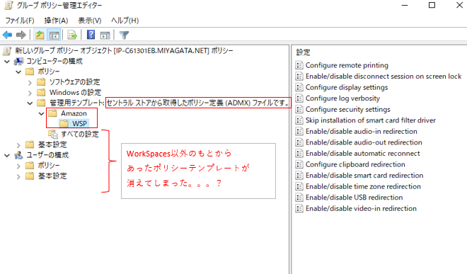This screenshot has height=274, width=467.
Task: Toggle the Show/Hide console tree icon
Action: tap(54, 35)
